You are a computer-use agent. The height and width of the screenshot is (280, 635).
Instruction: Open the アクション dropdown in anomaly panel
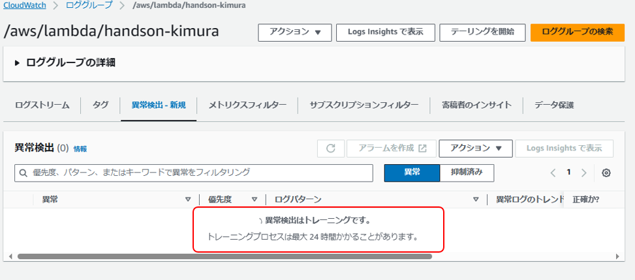click(476, 148)
